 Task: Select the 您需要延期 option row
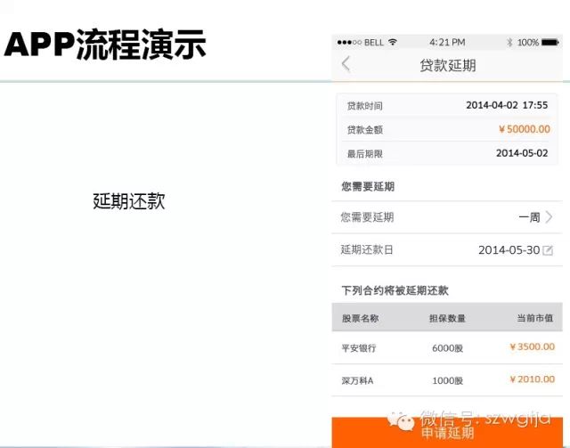pos(447,217)
